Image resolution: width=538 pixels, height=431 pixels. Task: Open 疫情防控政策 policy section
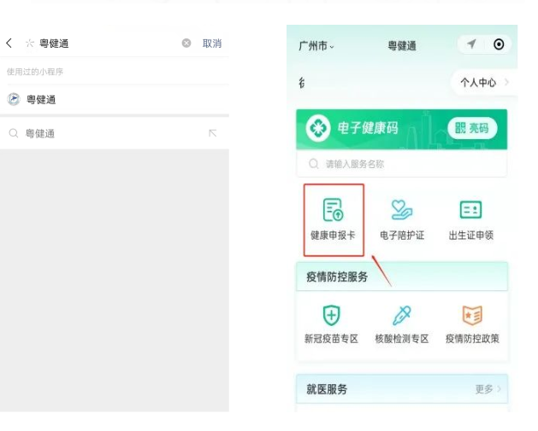(x=471, y=325)
